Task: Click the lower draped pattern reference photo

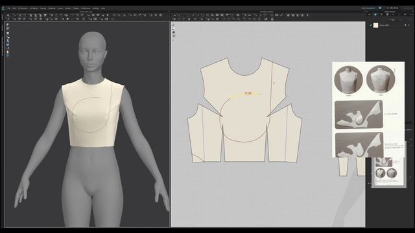Action: point(359,145)
